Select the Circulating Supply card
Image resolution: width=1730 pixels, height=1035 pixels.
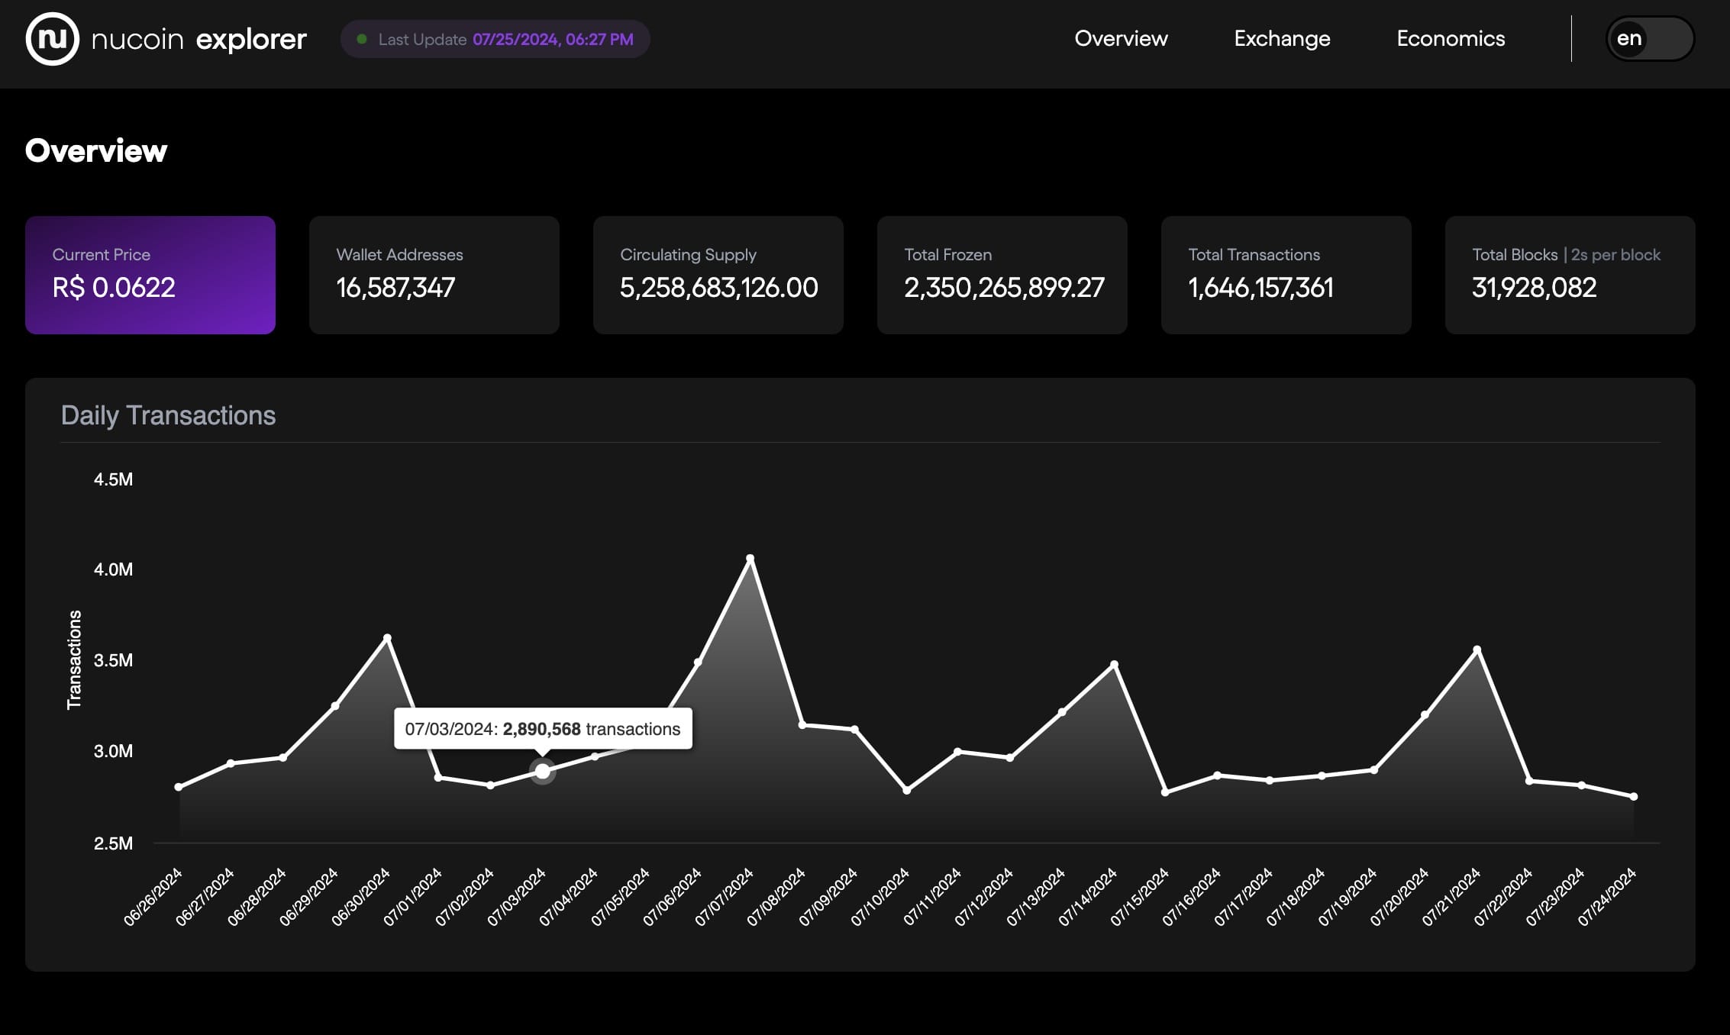[x=718, y=275]
